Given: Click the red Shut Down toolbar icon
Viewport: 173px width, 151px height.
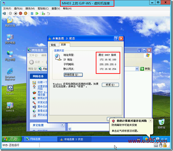Looking at the screenshot, I should [x=21, y=13].
